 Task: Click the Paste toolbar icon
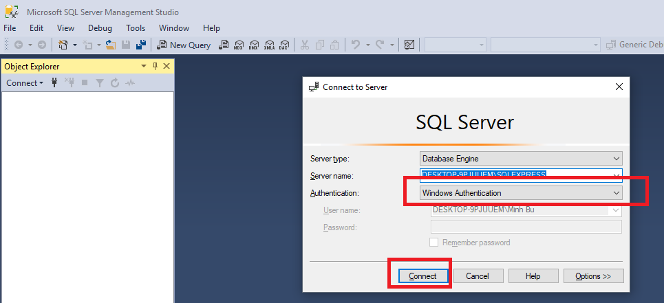[334, 45]
